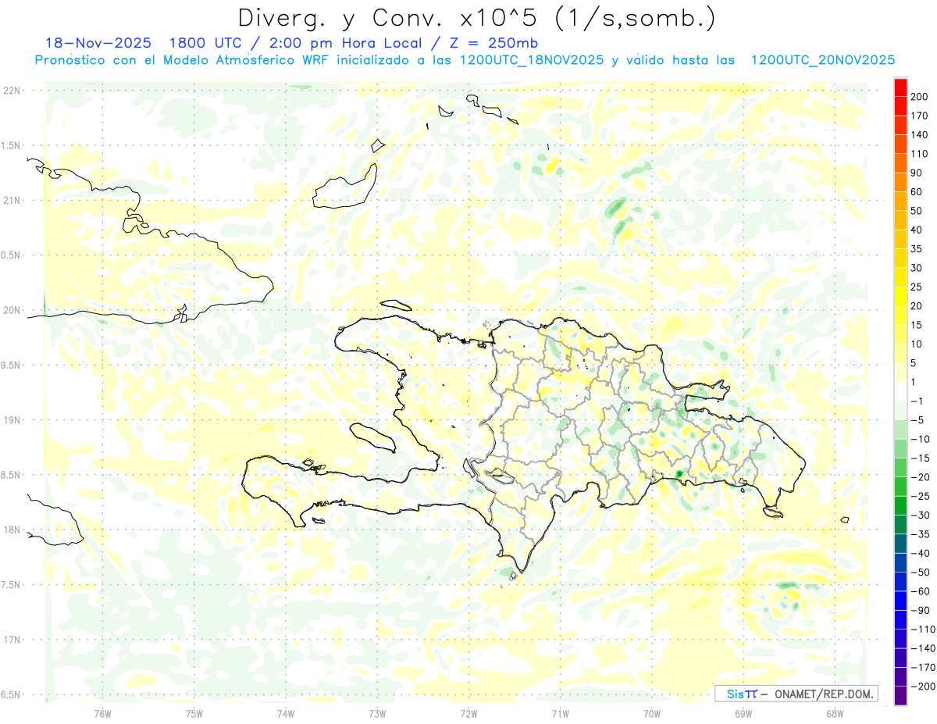Click the colorbar label '-170'
Screen dimensions: 937x724
[921, 667]
